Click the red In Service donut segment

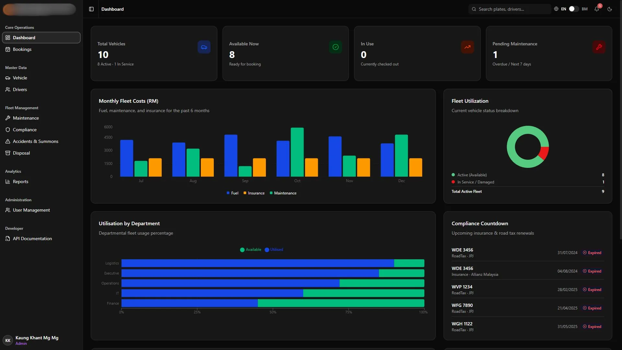[544, 153]
